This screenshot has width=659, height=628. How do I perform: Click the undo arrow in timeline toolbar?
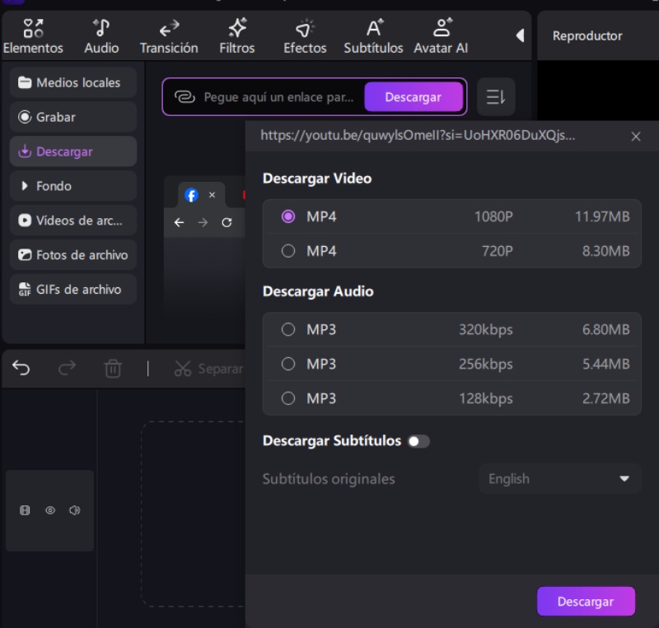21,369
